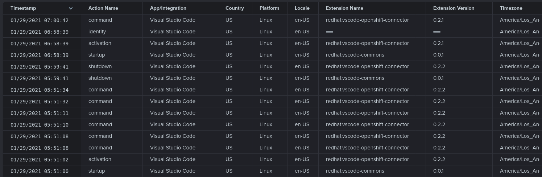Click 'startup' in the 06:58:39 row
Screen dimensions: 542x177
pyautogui.click(x=96, y=55)
